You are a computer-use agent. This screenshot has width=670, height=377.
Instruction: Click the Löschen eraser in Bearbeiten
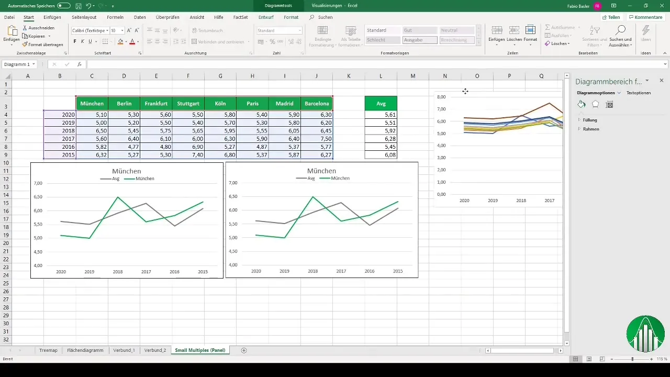tap(548, 43)
